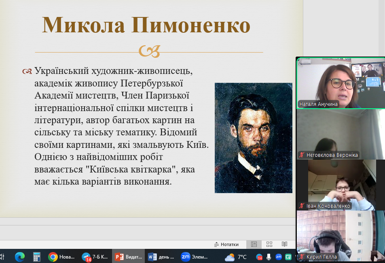
Task: Click muted mic icon of Нєговєлова Вероніка
Action: [x=302, y=155]
